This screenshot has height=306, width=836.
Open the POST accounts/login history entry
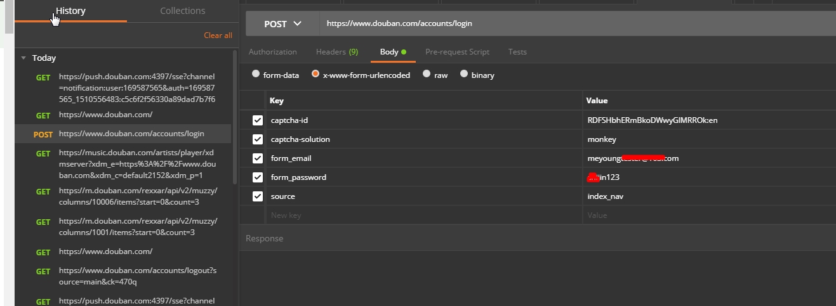[x=124, y=134]
